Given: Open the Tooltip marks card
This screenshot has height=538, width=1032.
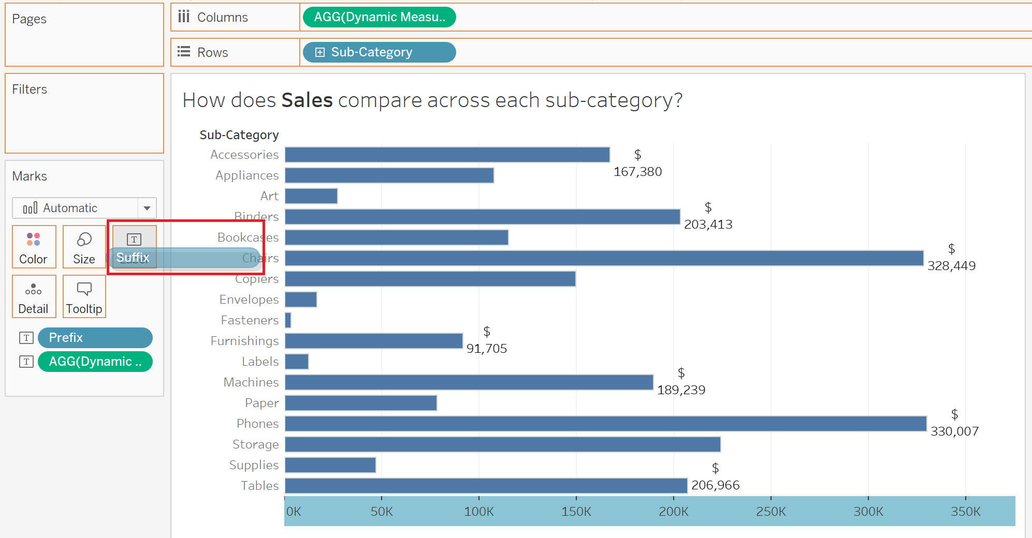Looking at the screenshot, I should pyautogui.click(x=84, y=296).
